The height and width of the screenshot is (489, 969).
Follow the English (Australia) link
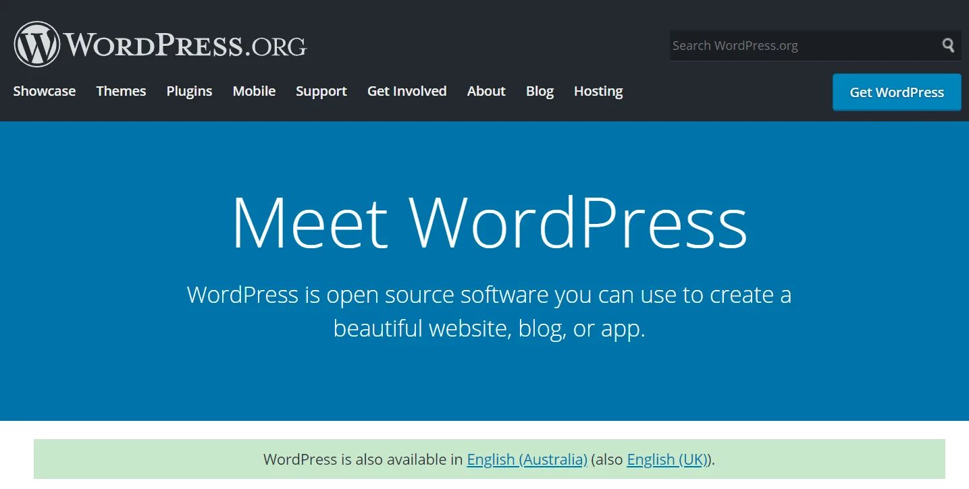tap(527, 459)
